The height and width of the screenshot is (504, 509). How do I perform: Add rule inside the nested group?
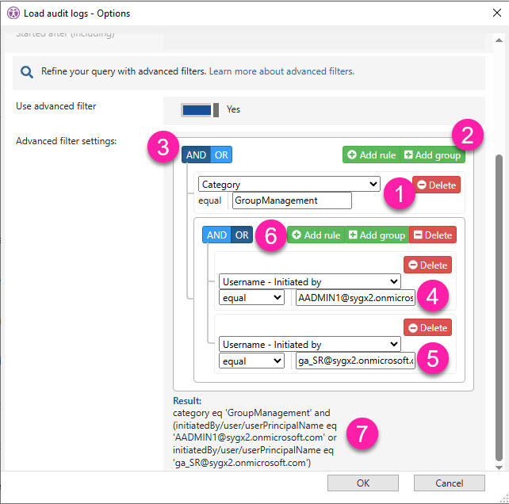click(x=316, y=235)
